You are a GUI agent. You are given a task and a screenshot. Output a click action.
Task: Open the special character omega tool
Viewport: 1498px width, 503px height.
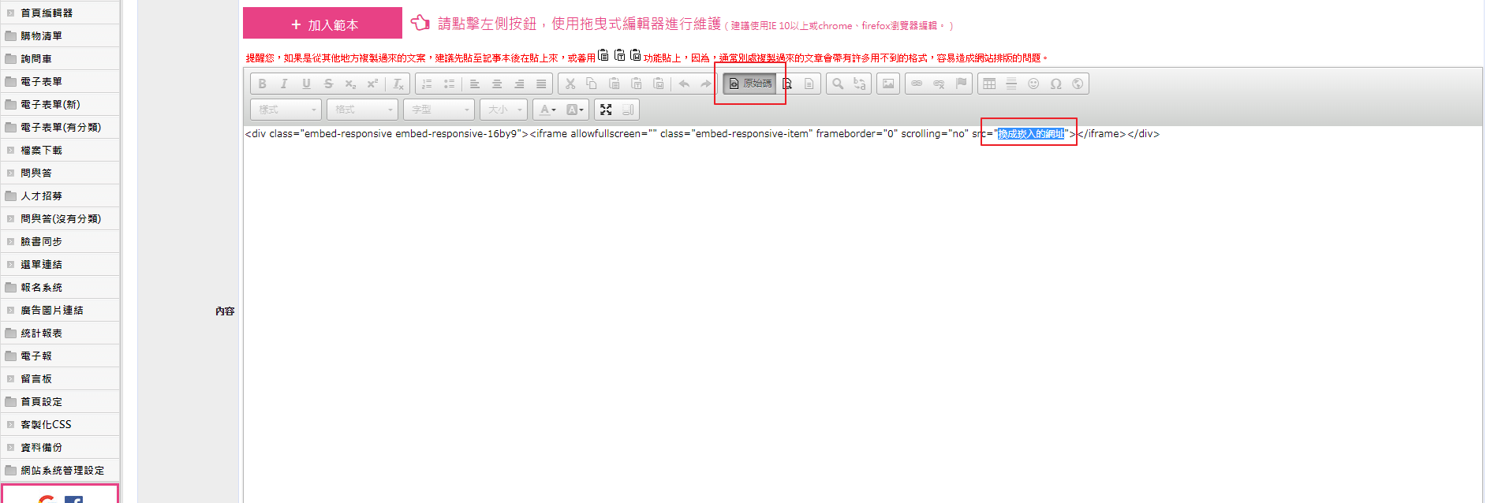pyautogui.click(x=1055, y=84)
